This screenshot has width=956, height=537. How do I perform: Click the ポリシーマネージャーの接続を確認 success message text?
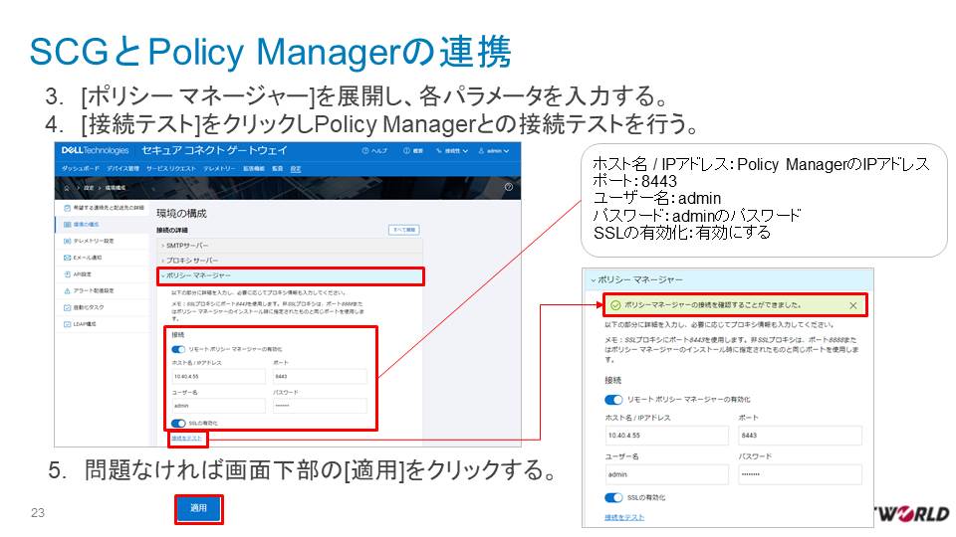click(712, 305)
